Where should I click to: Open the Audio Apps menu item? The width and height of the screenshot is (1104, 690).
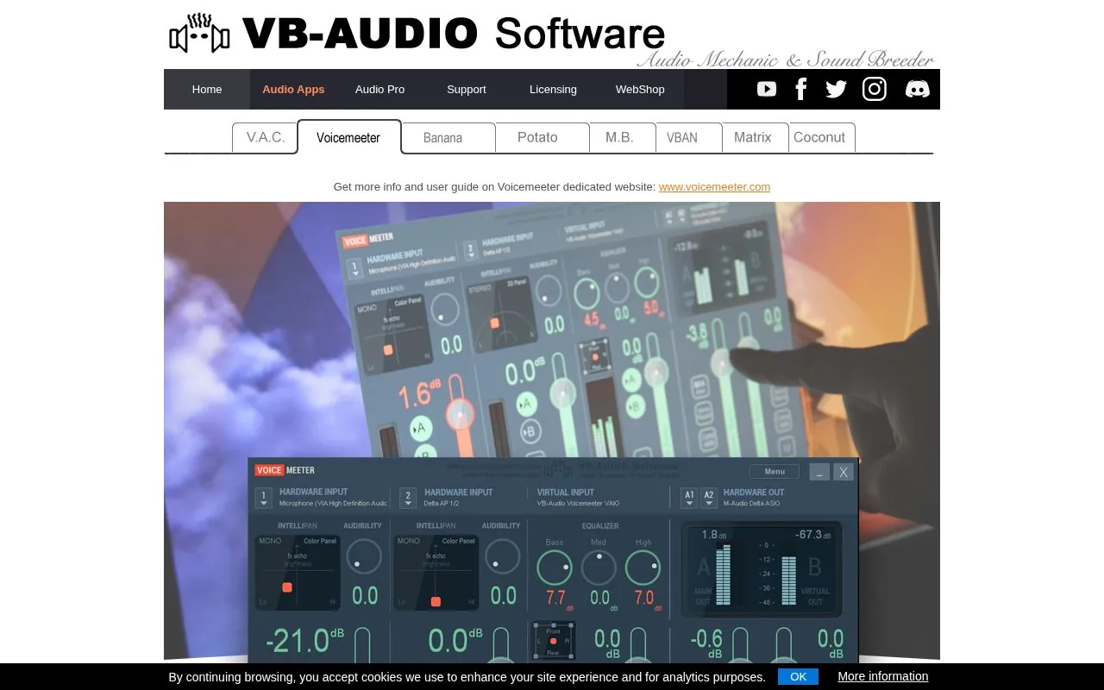(x=293, y=89)
